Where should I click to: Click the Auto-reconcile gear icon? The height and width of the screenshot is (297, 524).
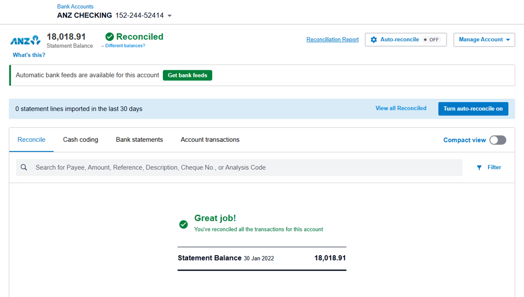point(374,39)
